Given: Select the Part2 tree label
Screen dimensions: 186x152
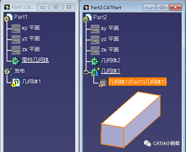Looking at the screenshot, I should click(100, 17).
